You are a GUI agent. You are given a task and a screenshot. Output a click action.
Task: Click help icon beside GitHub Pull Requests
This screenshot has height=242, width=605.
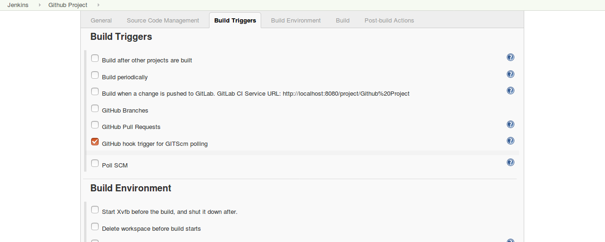point(511,124)
